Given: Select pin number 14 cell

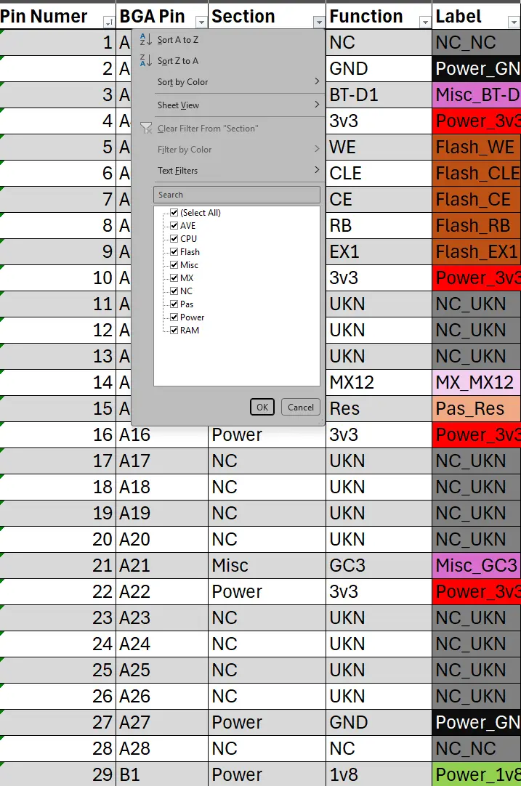Looking at the screenshot, I should (57, 383).
